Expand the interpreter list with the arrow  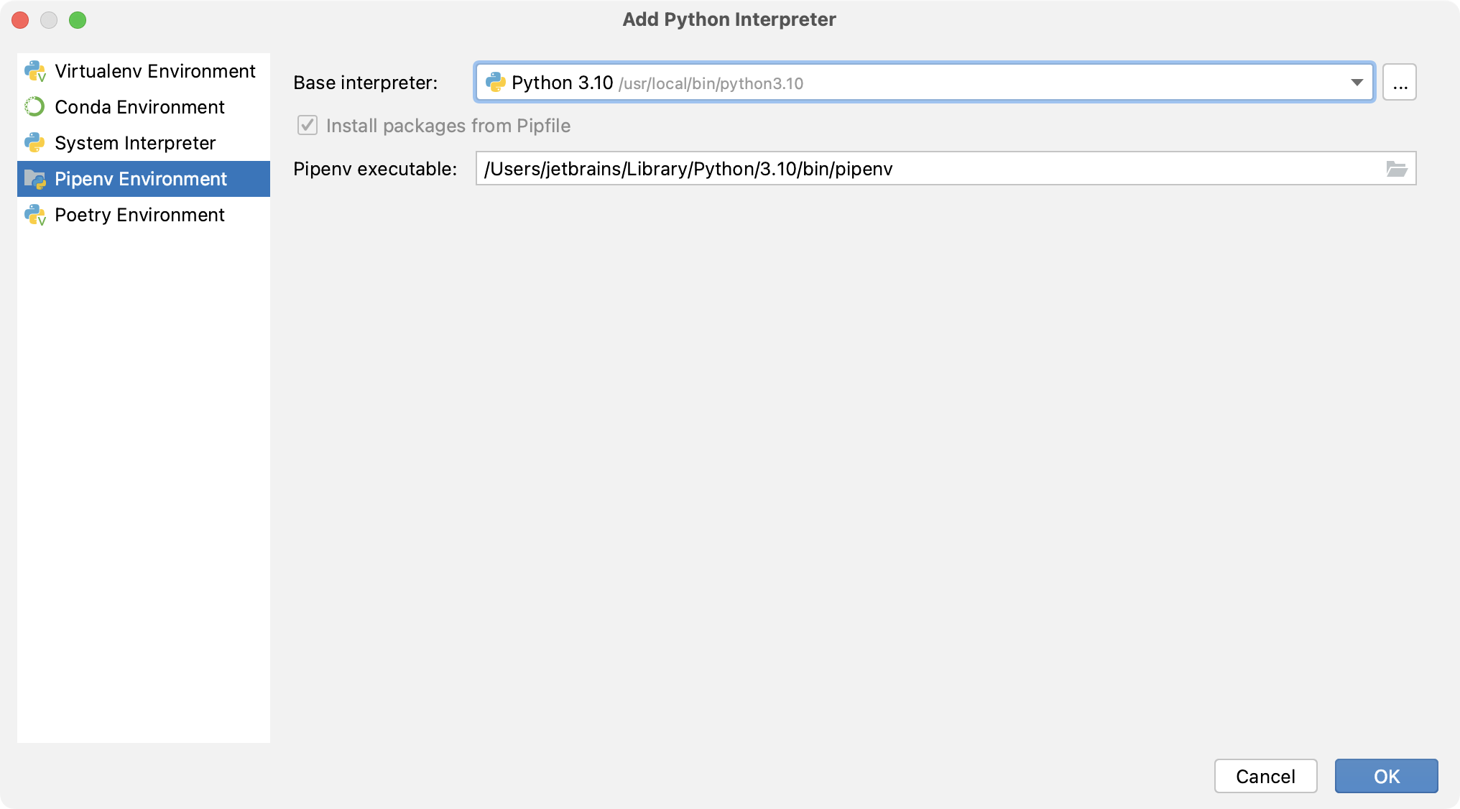(1357, 82)
